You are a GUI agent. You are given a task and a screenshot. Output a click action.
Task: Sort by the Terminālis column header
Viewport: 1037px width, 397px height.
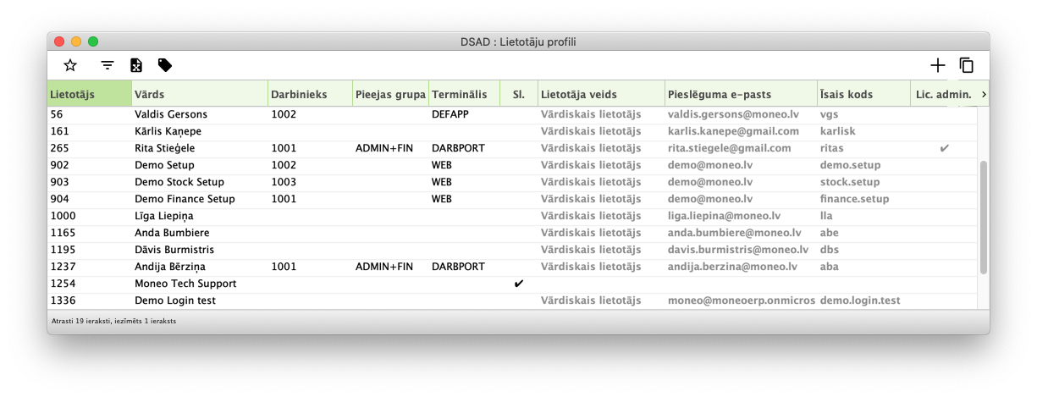point(464,94)
